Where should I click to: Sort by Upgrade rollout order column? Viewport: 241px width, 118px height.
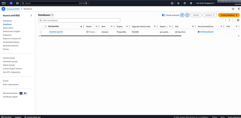(155, 27)
